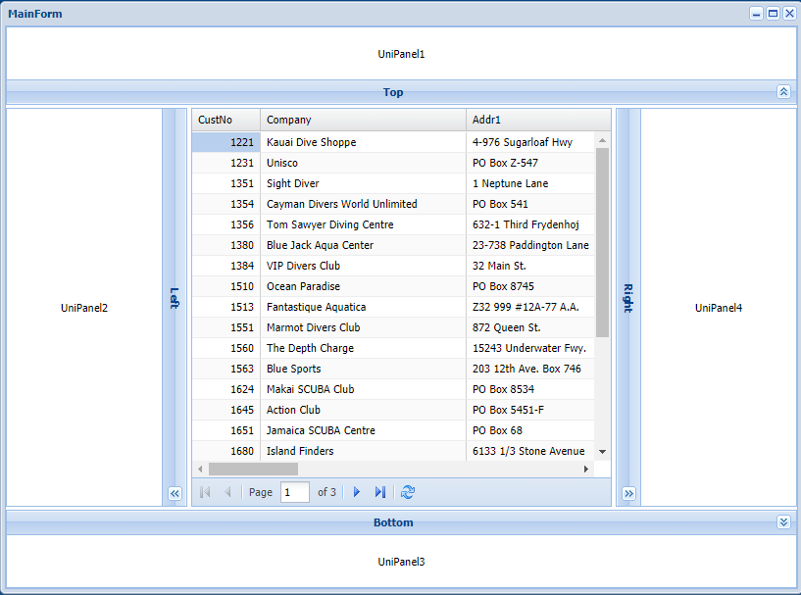Collapse the Right panel
Screen dimensions: 801x595
(628, 494)
